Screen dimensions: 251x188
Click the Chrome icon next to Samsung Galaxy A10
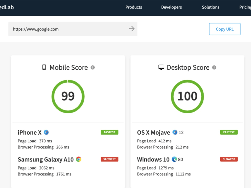tap(79, 159)
